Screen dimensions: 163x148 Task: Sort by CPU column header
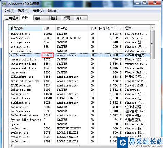click(93, 28)
